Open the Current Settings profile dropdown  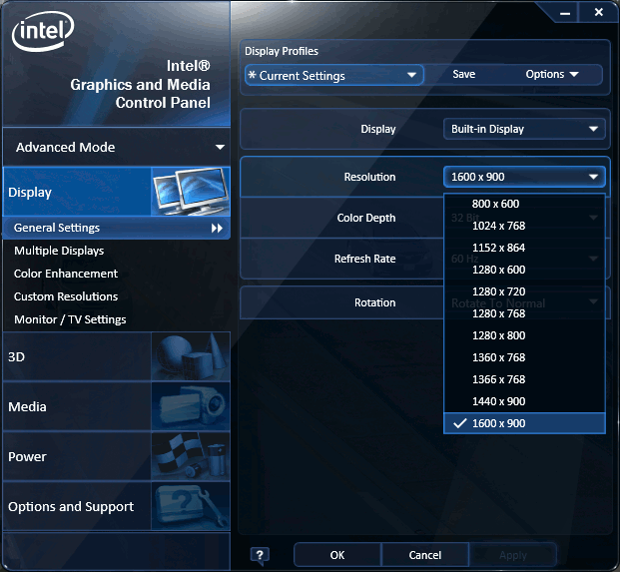[334, 75]
